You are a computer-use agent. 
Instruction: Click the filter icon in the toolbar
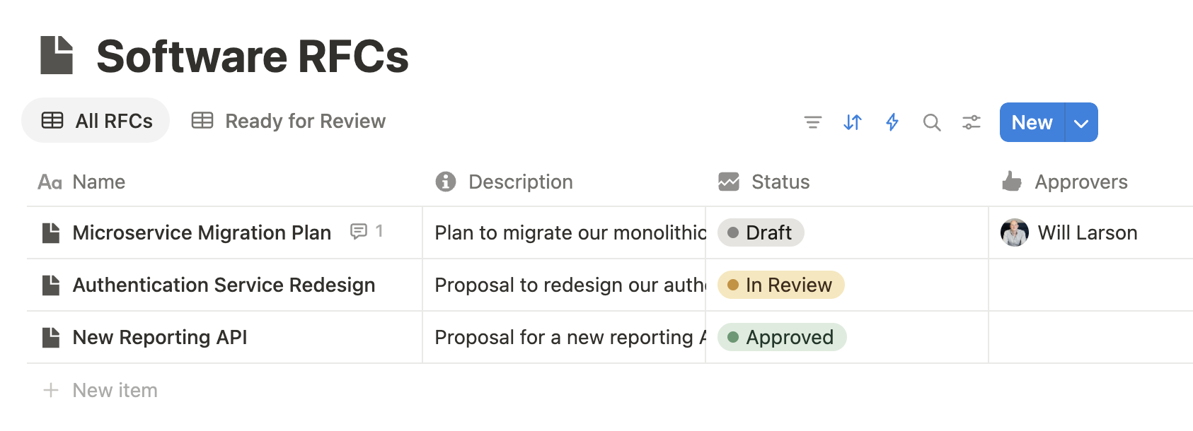[x=813, y=122]
